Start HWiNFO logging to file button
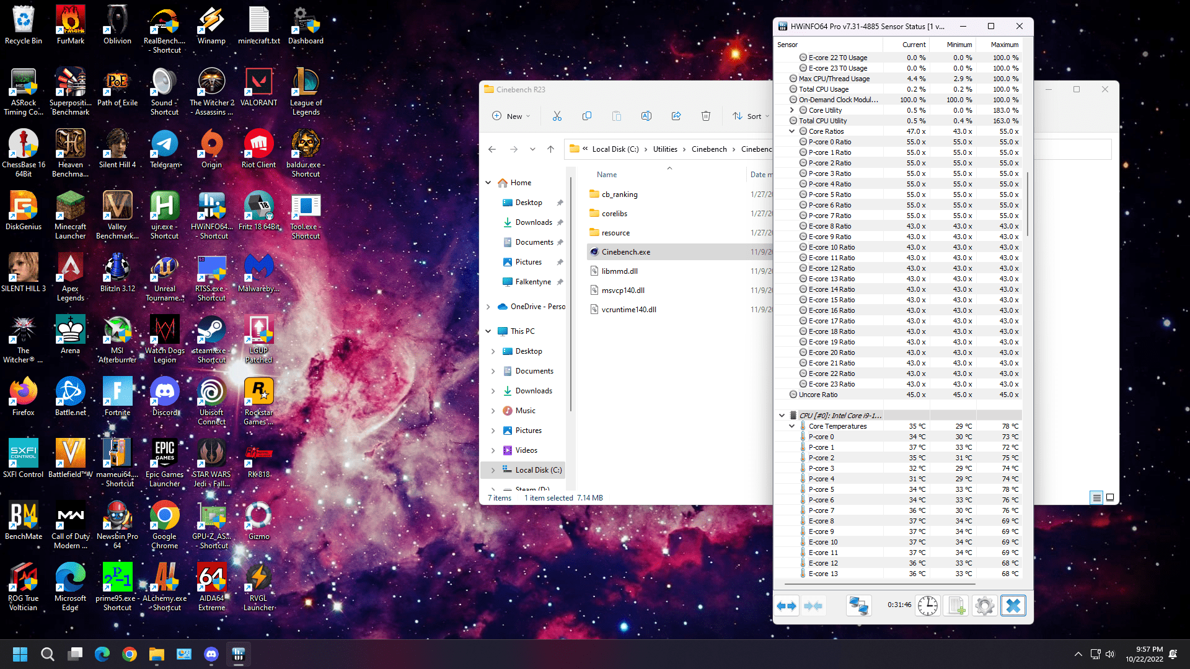 (x=956, y=605)
